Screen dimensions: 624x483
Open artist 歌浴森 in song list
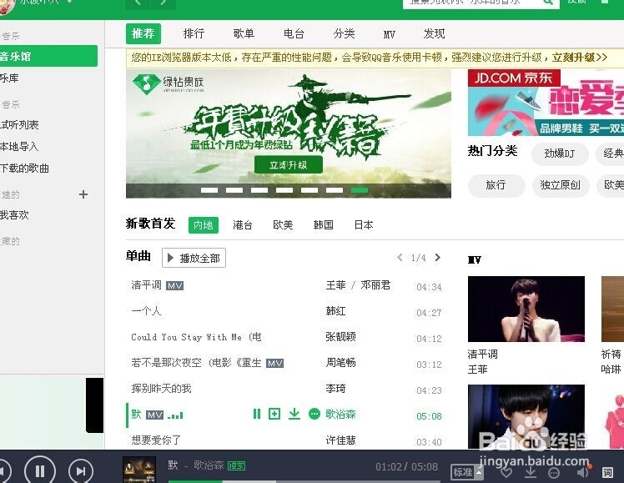[340, 414]
